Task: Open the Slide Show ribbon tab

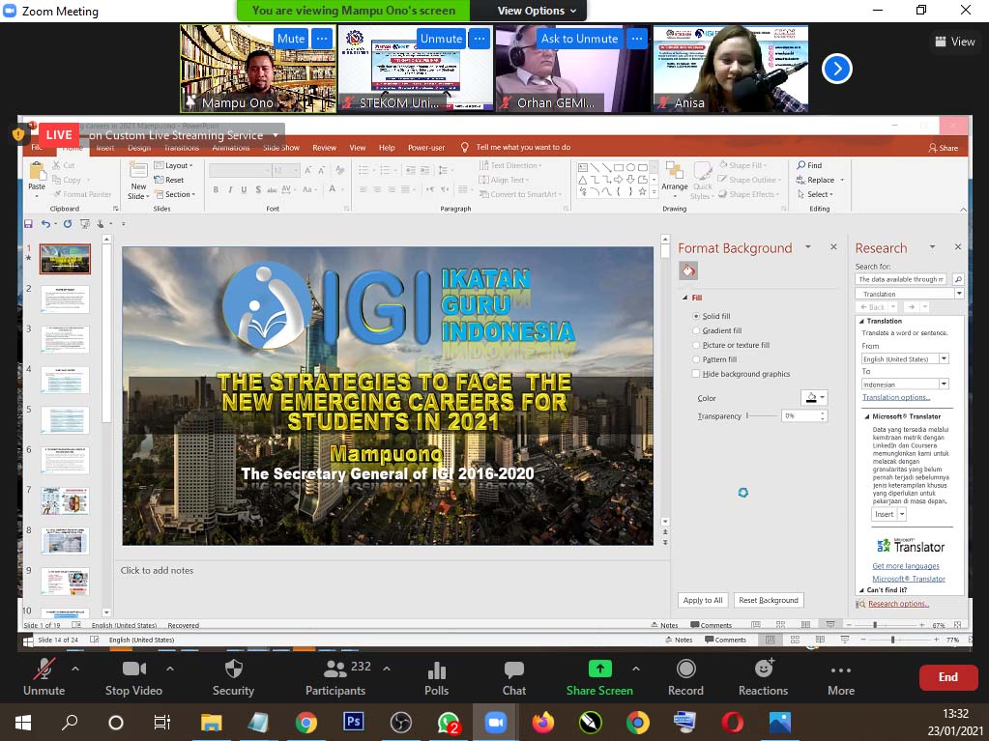Action: point(281,148)
